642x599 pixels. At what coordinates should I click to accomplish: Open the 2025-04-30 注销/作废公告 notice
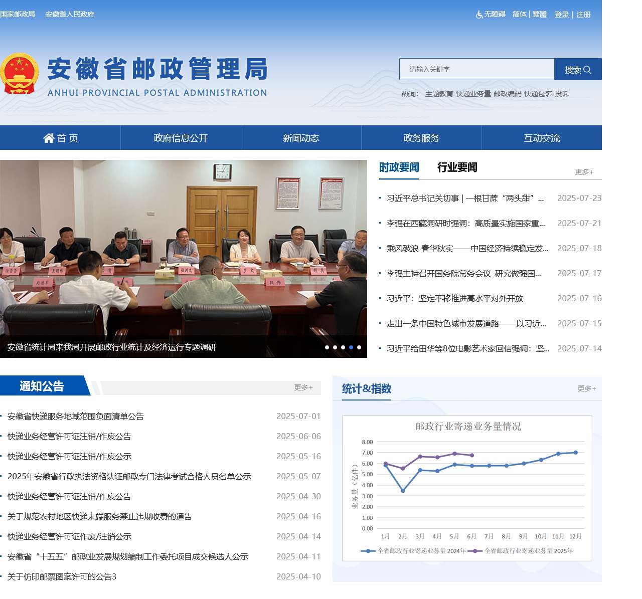click(x=69, y=497)
